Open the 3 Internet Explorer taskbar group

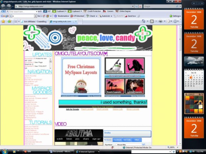87,152
